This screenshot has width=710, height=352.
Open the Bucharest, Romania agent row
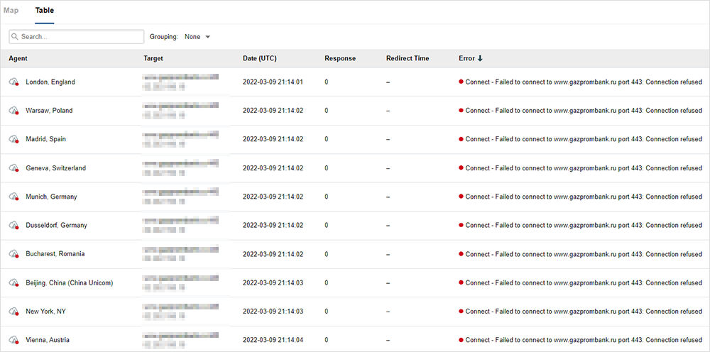pyautogui.click(x=55, y=254)
